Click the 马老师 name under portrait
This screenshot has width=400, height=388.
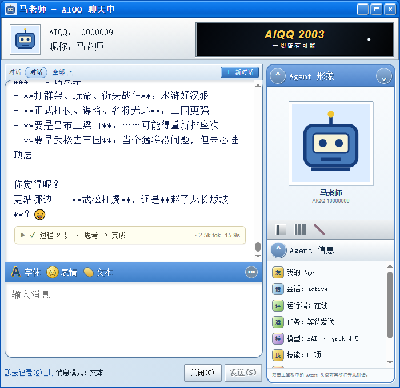pyautogui.click(x=331, y=192)
